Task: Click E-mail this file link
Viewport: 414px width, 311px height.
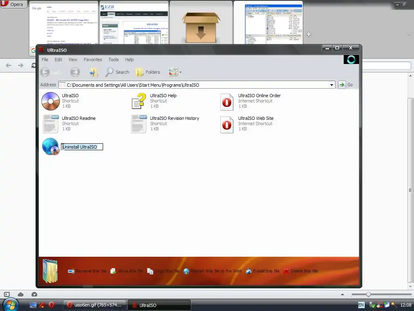Action: tap(263, 271)
